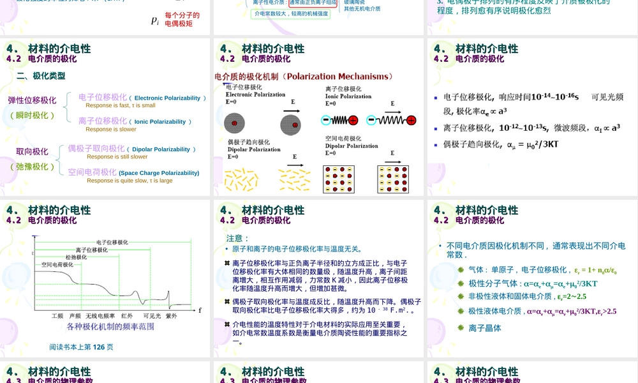Open the Polarization Mechanisms diagram slide
Image resolution: width=638 pixels, height=383 pixels.
coord(318,117)
